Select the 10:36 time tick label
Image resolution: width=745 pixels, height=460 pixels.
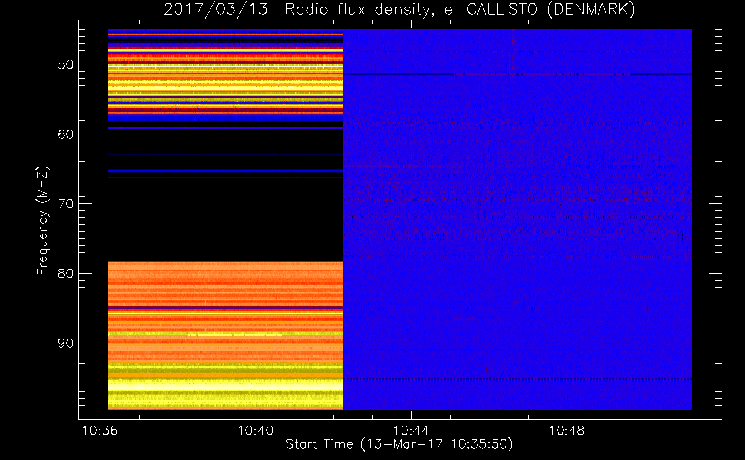coord(100,431)
